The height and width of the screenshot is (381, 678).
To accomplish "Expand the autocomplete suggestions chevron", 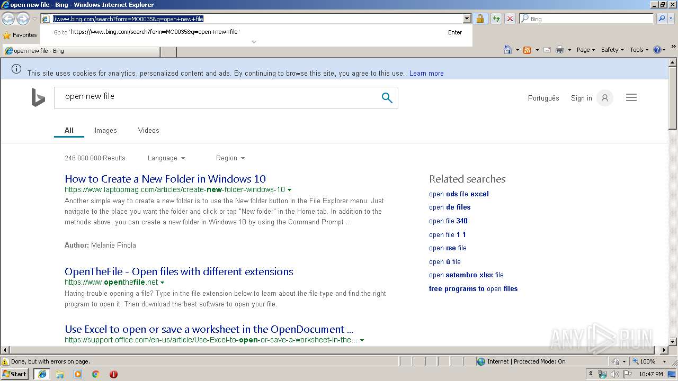I will point(254,42).
